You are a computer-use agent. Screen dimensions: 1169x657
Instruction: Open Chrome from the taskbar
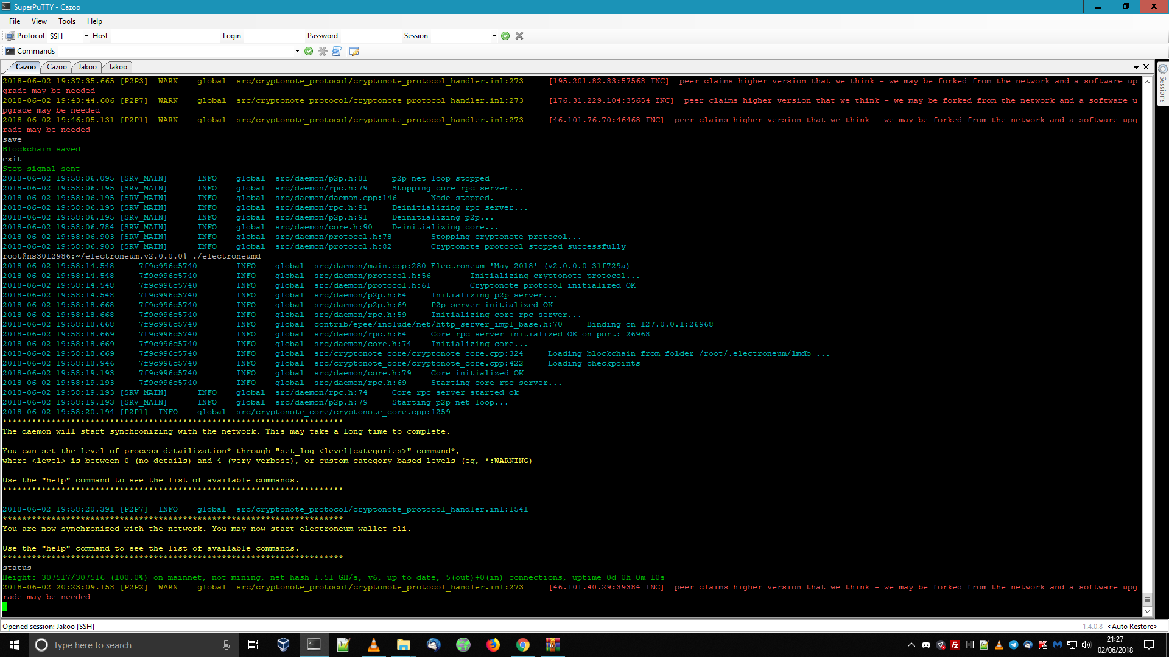523,645
